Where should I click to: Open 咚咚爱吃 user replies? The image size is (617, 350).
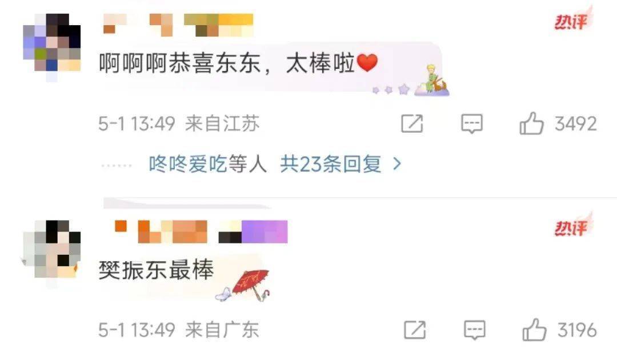pyautogui.click(x=188, y=164)
